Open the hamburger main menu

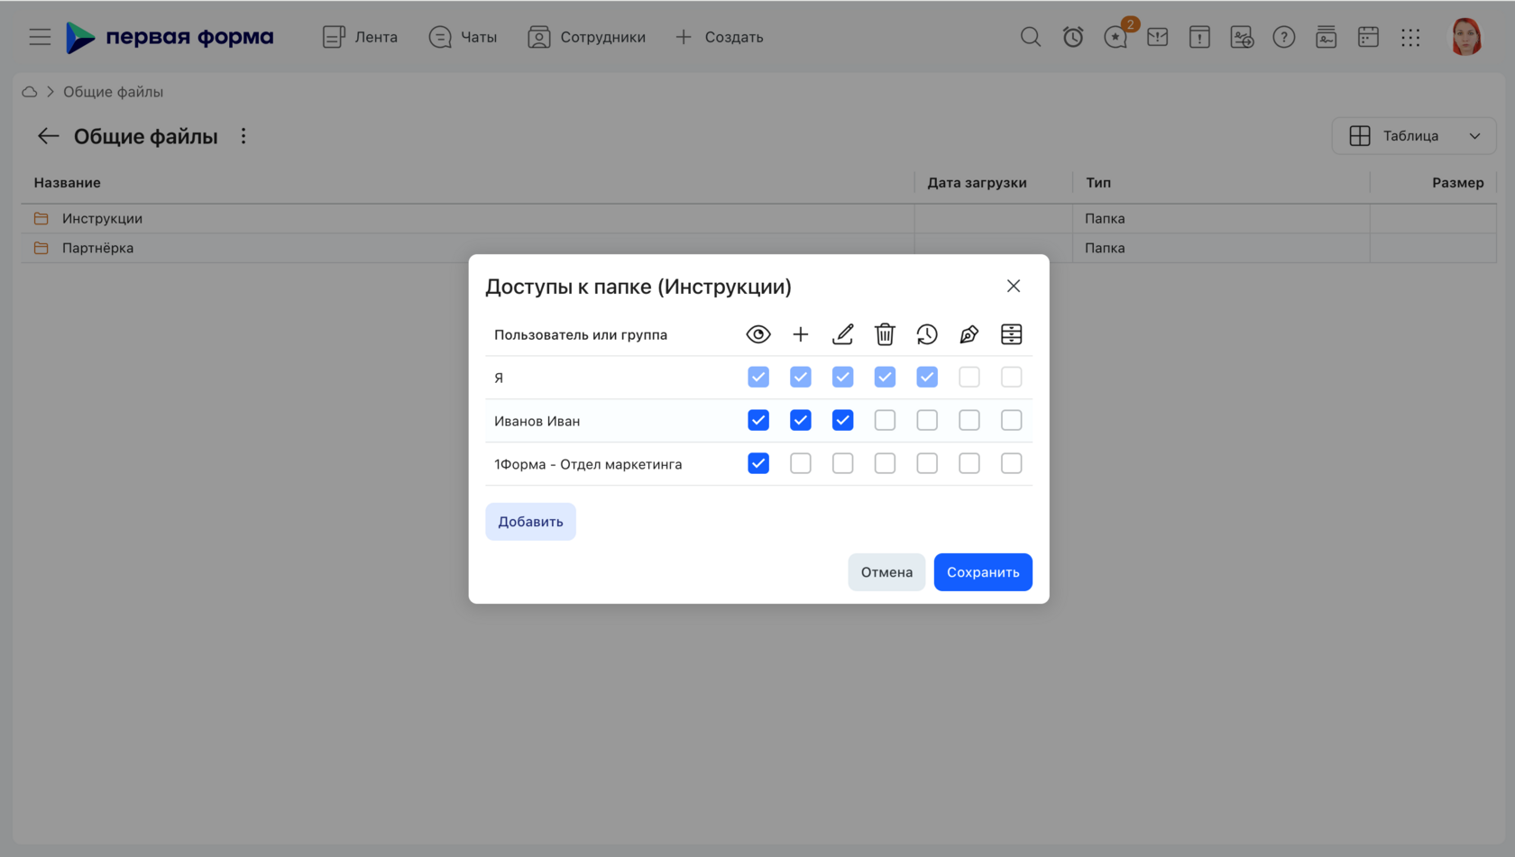coord(40,37)
